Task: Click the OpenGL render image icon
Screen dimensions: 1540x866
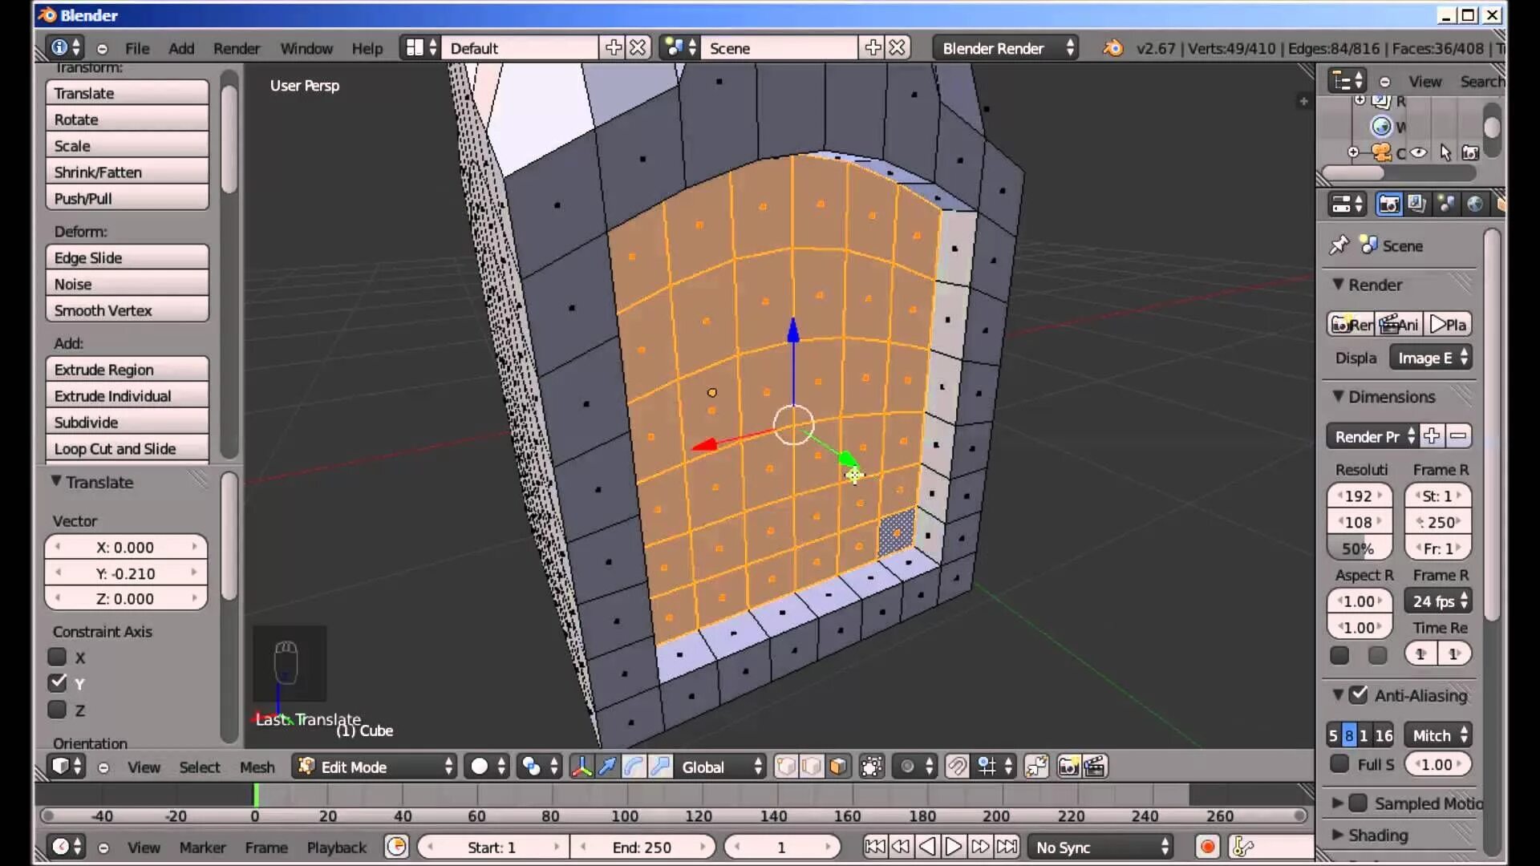Action: click(1068, 767)
